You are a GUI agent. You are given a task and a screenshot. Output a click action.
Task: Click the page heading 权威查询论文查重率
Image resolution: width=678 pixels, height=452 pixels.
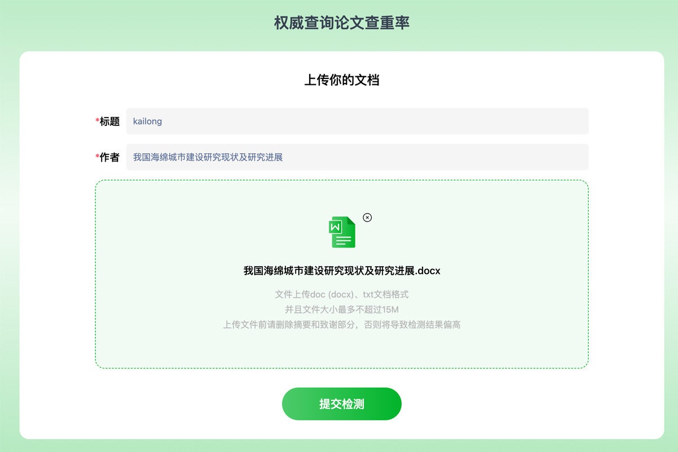pyautogui.click(x=341, y=23)
